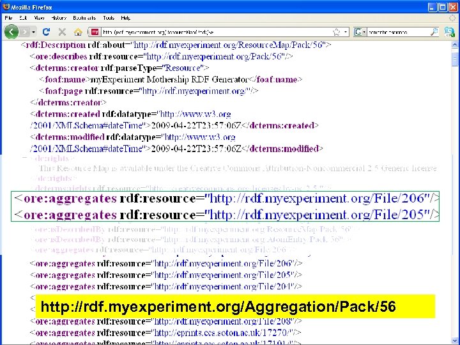This screenshot has height=345, width=460.
Task: Bookmark this page with the star
Action: click(x=336, y=32)
